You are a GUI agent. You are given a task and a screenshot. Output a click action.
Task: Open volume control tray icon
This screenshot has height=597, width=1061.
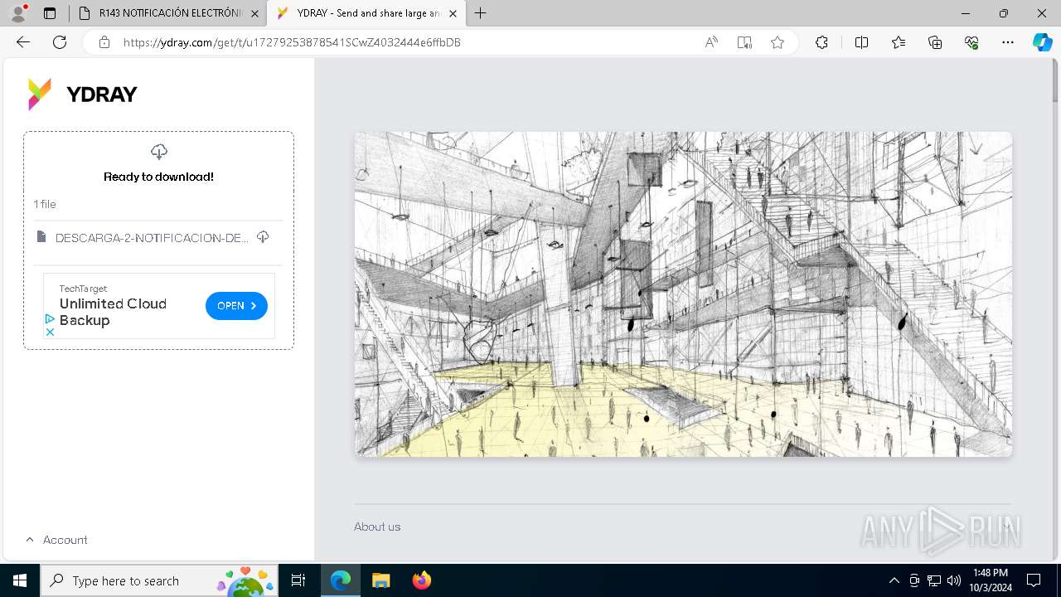[954, 580]
